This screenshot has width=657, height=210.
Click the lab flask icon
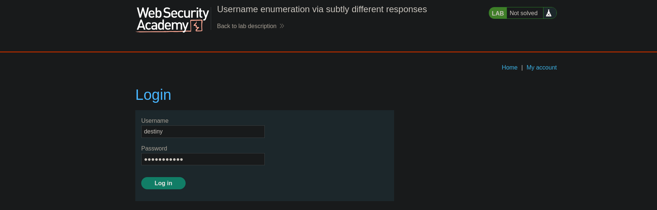click(x=549, y=13)
